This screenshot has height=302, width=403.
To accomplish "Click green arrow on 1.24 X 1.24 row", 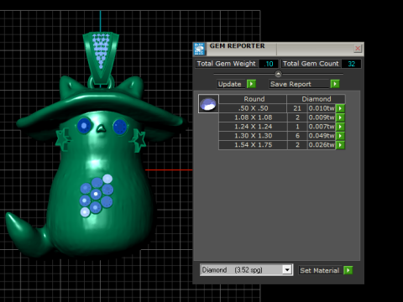I will [340, 127].
